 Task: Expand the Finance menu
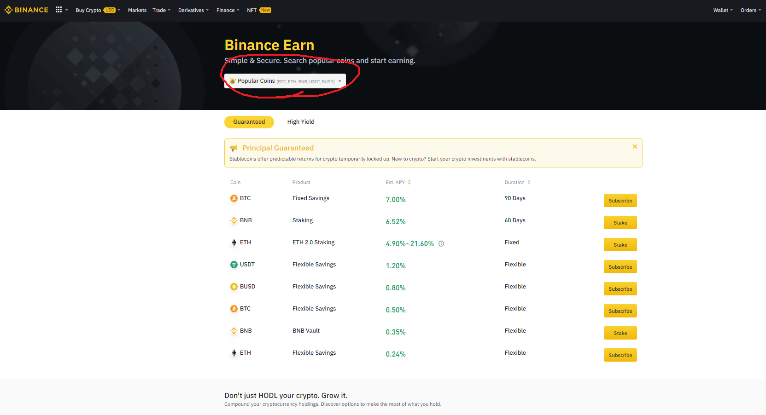tap(228, 10)
